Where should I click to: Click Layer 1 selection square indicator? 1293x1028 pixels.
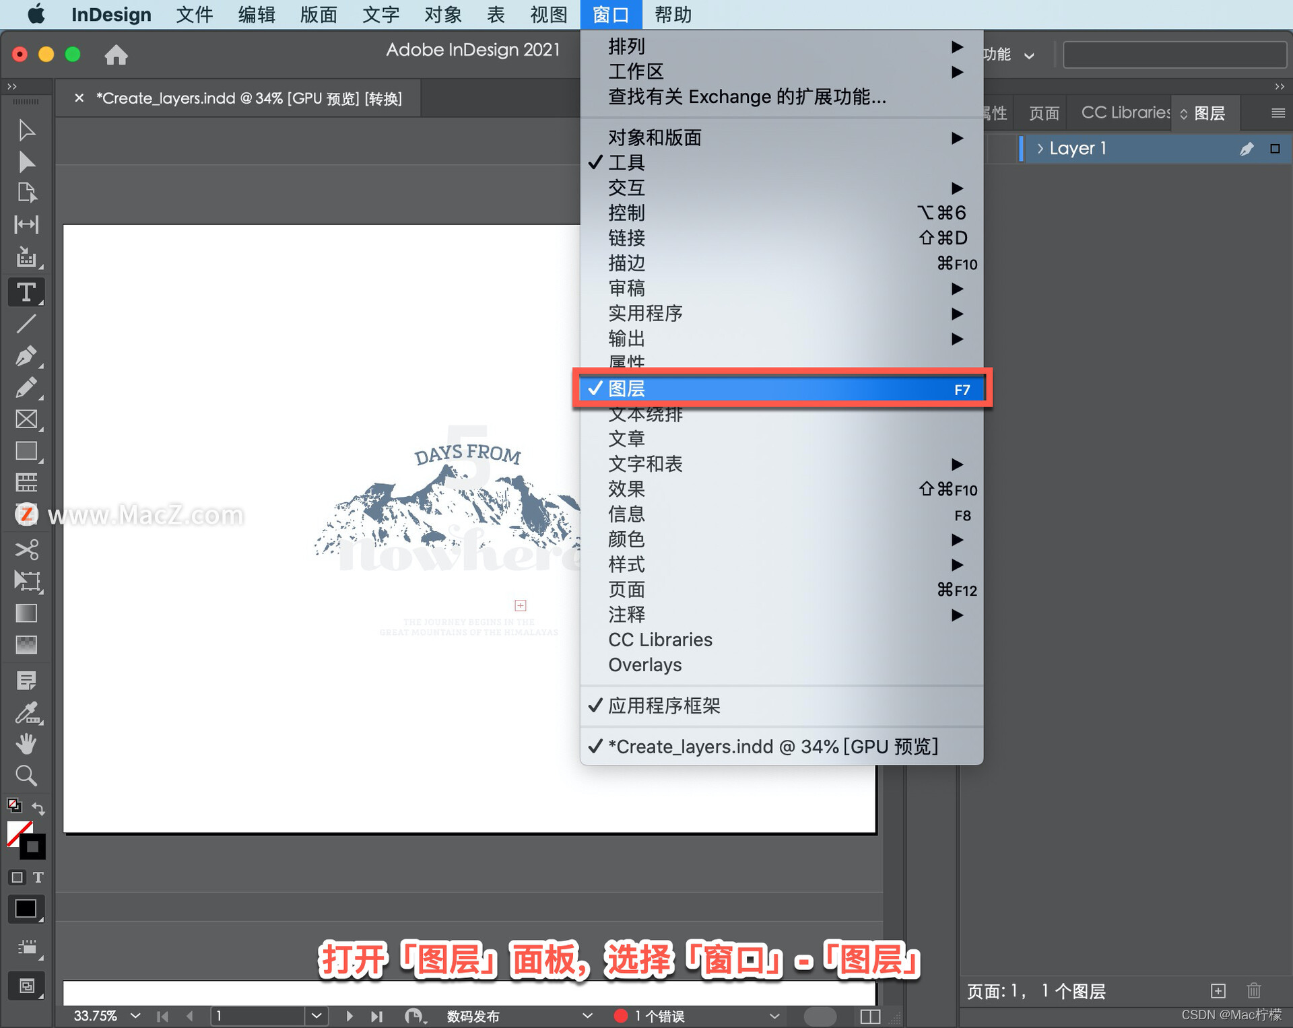point(1275,149)
